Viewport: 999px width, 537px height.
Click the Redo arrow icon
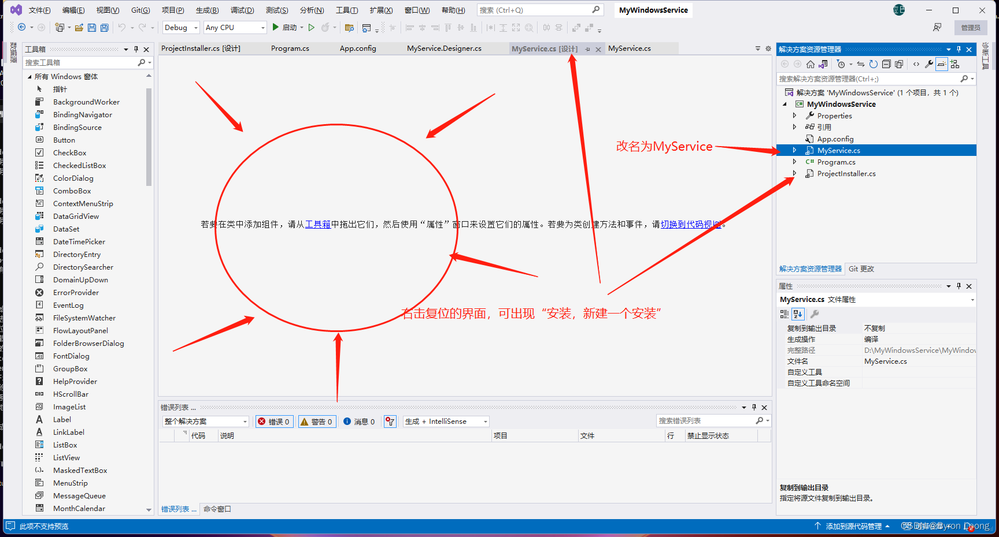(142, 27)
